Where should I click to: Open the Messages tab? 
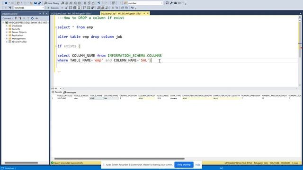coord(70,93)
